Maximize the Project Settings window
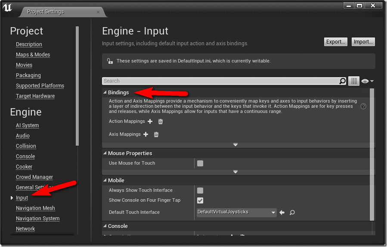This screenshot has width=387, height=247. (x=359, y=6)
